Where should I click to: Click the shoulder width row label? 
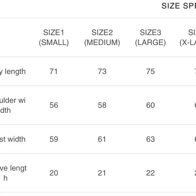[13, 105]
